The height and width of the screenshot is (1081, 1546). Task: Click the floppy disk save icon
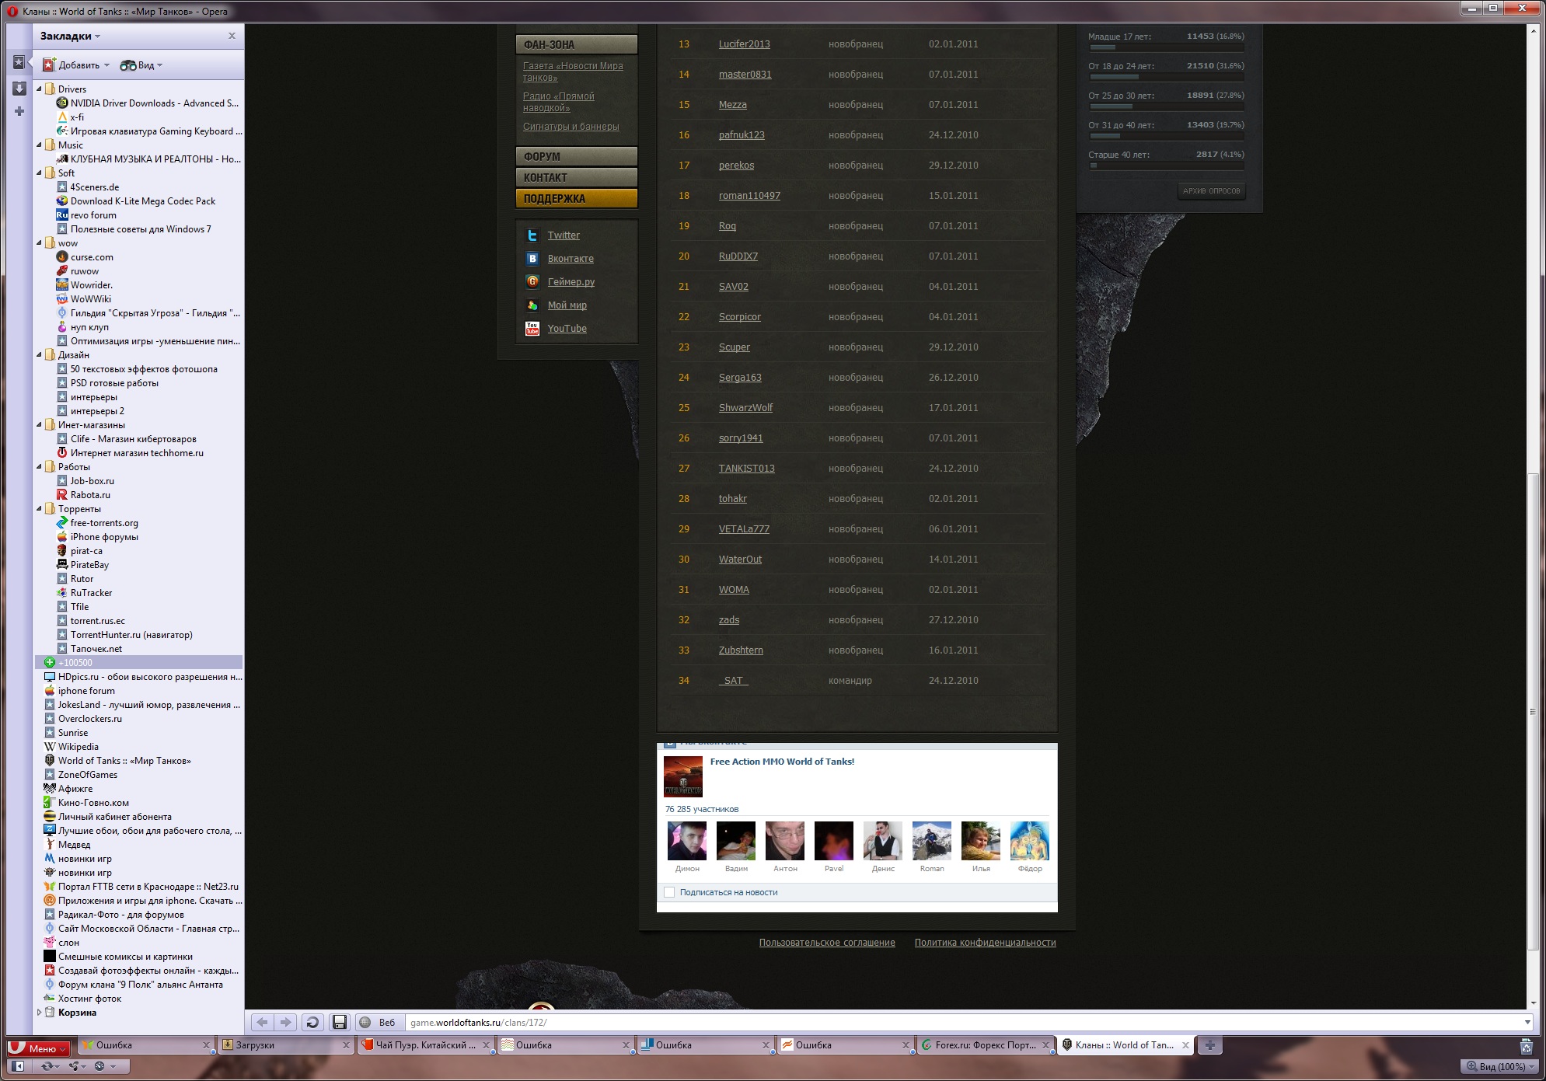[x=340, y=1023]
